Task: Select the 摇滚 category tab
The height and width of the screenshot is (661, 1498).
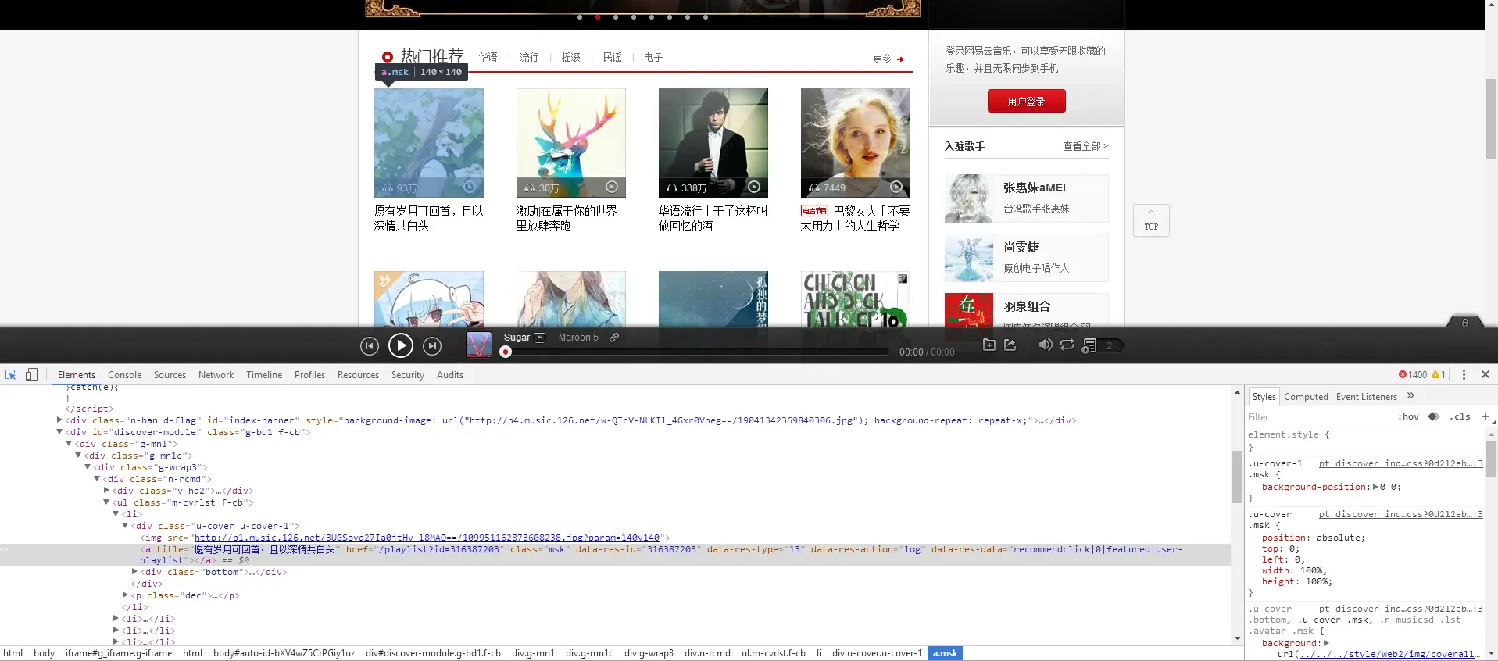Action: (x=570, y=57)
